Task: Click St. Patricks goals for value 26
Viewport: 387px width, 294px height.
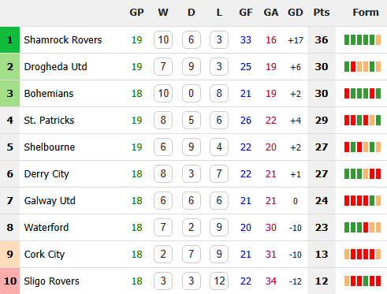Action: (x=246, y=121)
